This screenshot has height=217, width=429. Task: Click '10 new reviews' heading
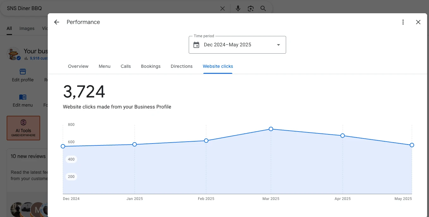28,156
